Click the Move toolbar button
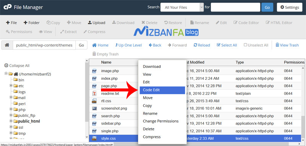The height and width of the screenshot is (146, 306). [74, 23]
